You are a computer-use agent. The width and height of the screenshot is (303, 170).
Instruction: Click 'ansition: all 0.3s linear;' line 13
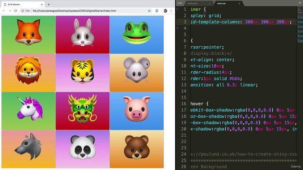(224, 85)
